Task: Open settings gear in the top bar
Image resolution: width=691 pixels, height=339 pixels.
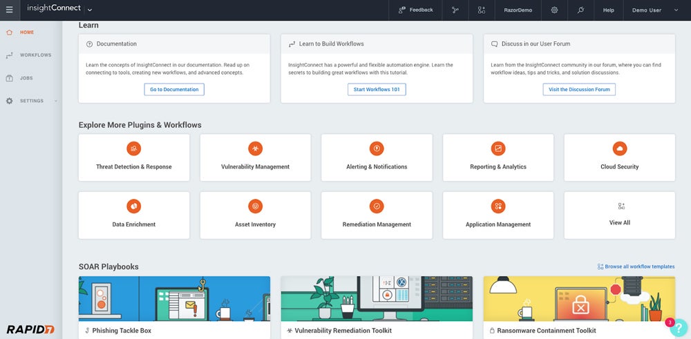Action: [554, 10]
